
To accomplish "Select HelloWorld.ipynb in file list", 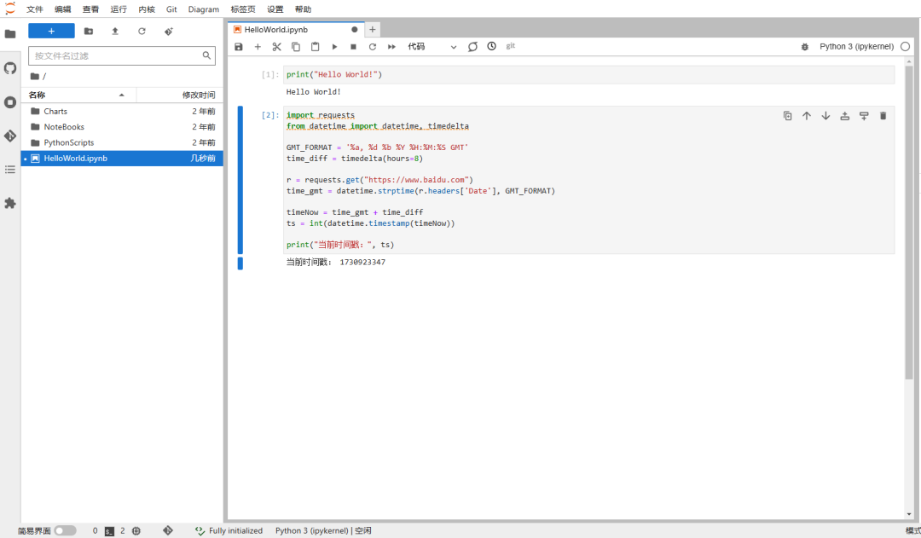I will tap(122, 159).
